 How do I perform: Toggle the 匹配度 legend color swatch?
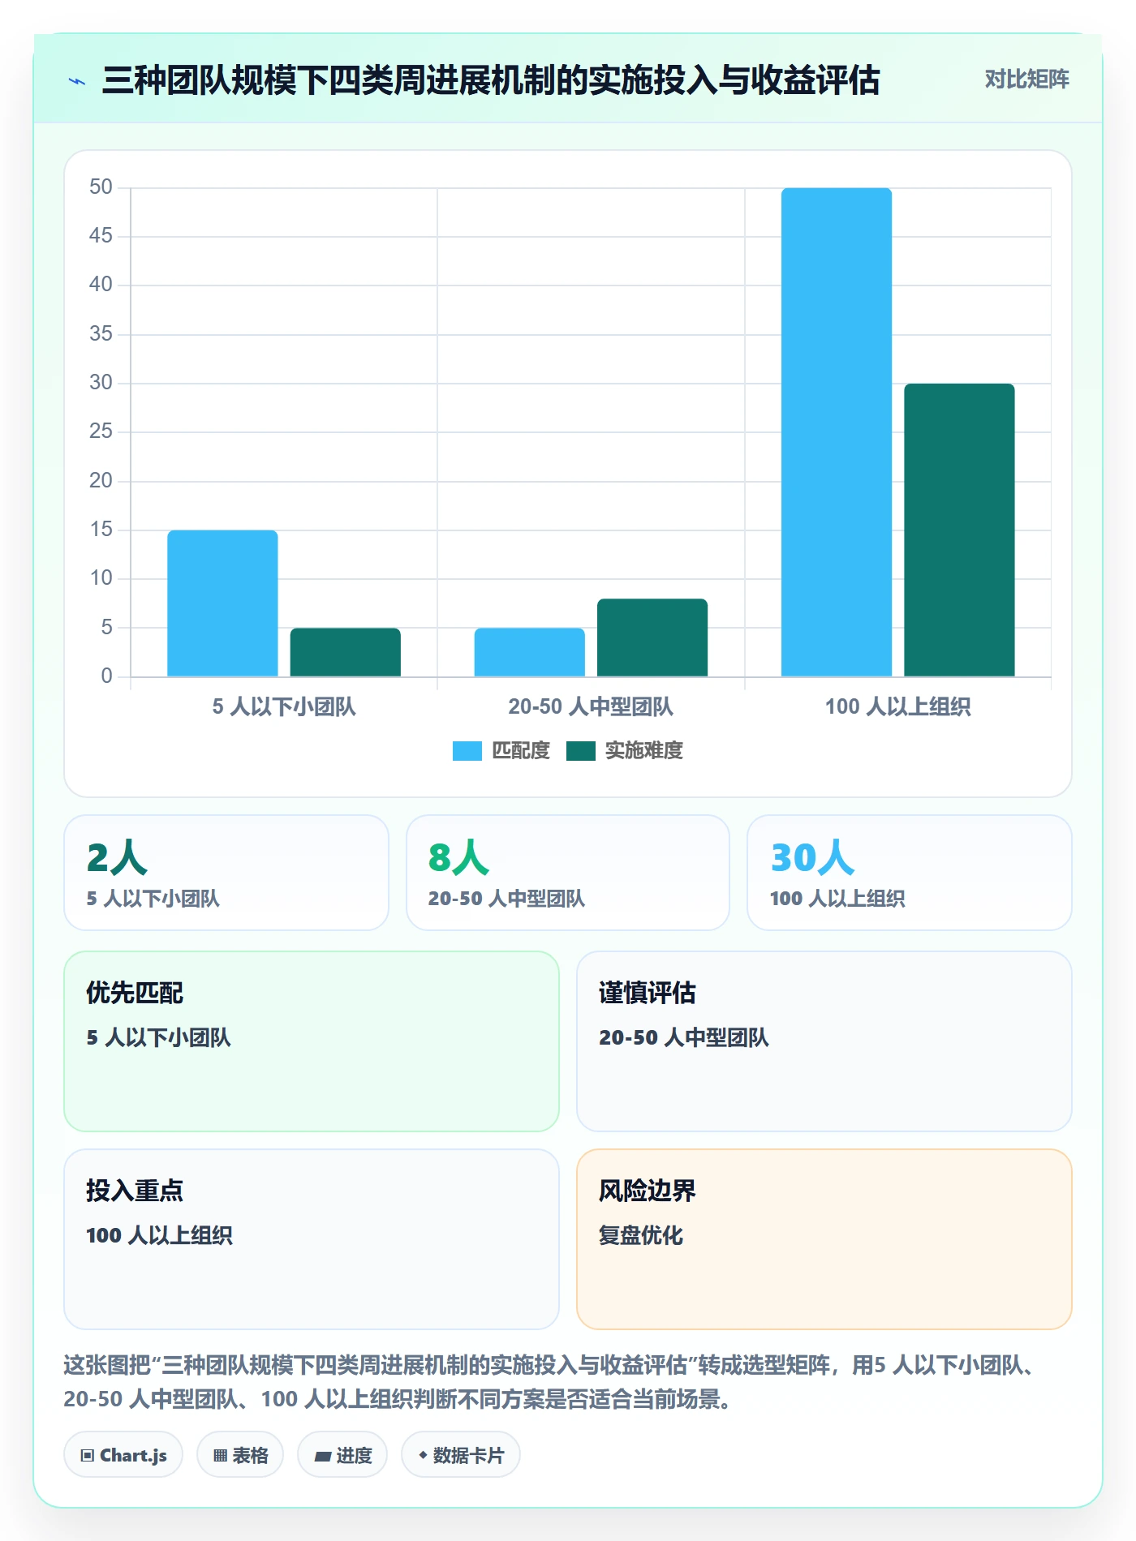[467, 751]
